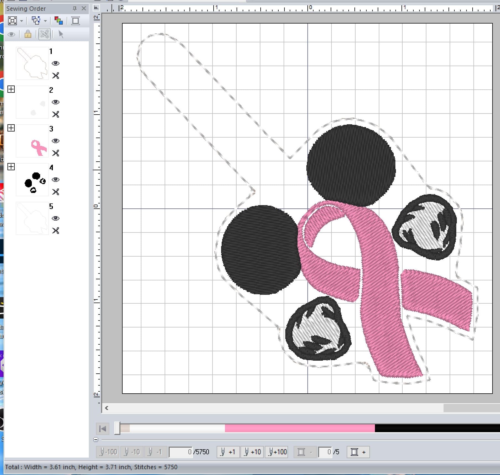Image resolution: width=500 pixels, height=475 pixels.
Task: Click the padlock lock icon
Action: click(x=28, y=34)
